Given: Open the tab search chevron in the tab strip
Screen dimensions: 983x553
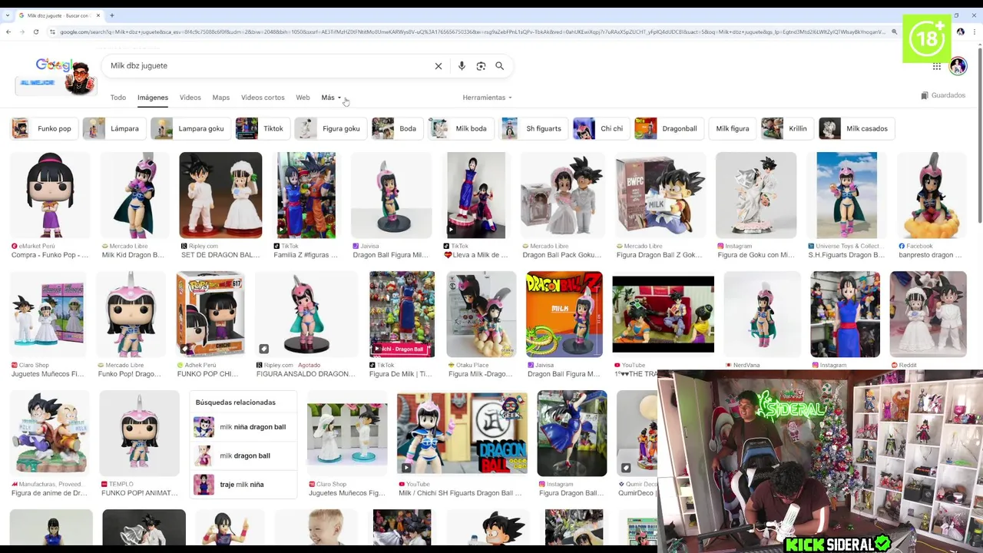Looking at the screenshot, I should click(x=8, y=15).
